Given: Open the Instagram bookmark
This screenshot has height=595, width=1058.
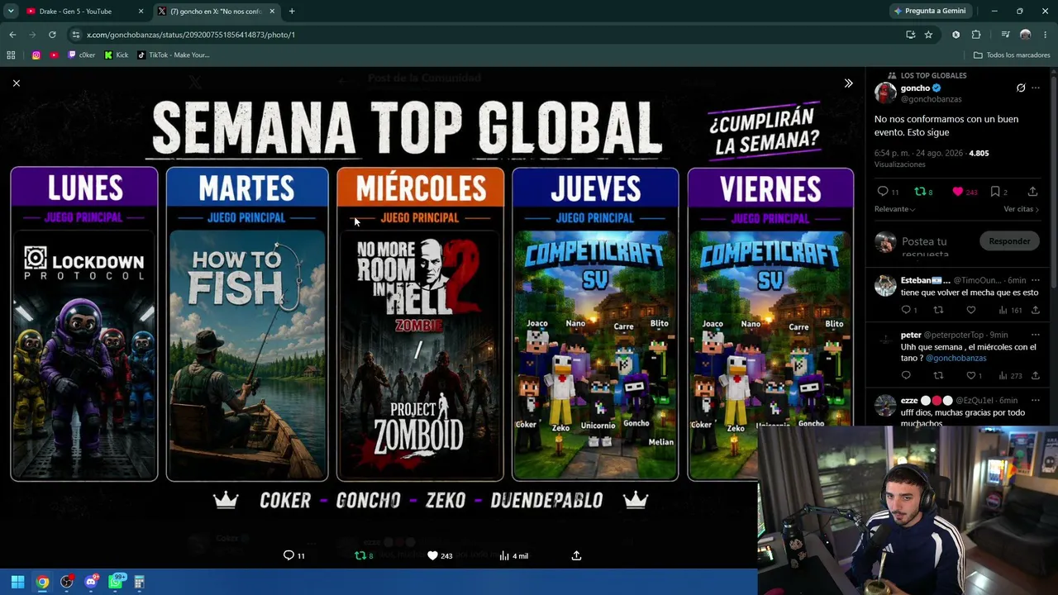Looking at the screenshot, I should (36, 55).
